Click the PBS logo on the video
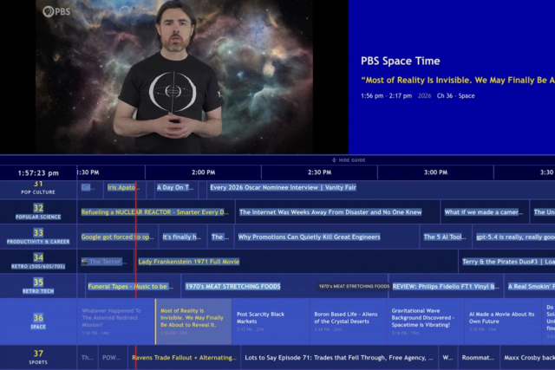 (57, 12)
